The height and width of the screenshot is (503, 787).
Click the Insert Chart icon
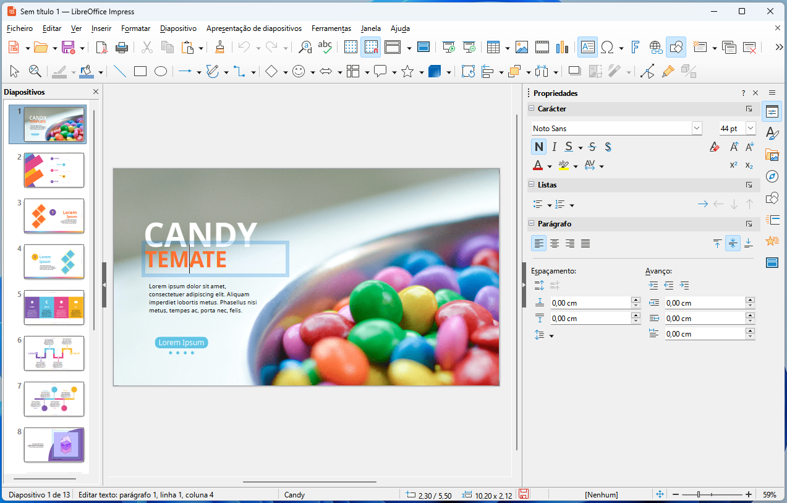562,47
